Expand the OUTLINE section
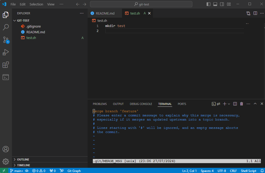 pos(23,159)
